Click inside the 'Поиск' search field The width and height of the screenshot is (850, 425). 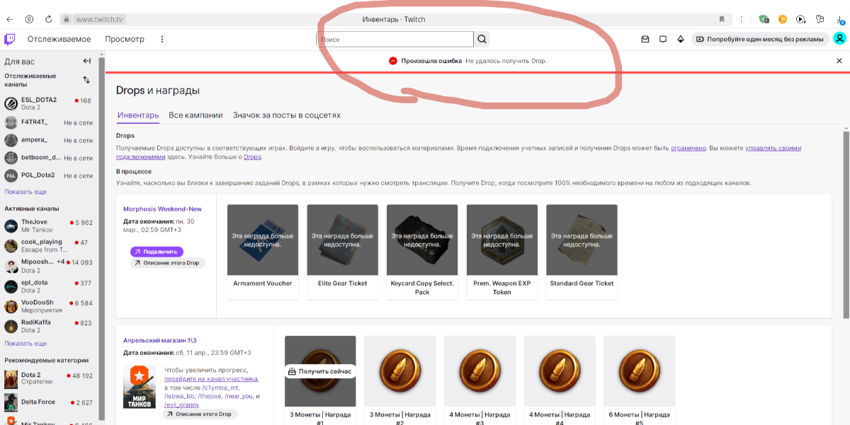[x=395, y=40]
